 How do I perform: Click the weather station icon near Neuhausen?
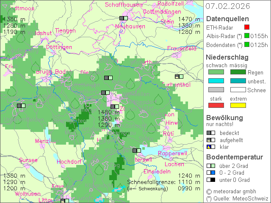coord(123,18)
